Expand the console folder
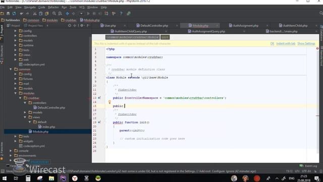Viewport: 323px width, 182px height. (x=11, y=151)
